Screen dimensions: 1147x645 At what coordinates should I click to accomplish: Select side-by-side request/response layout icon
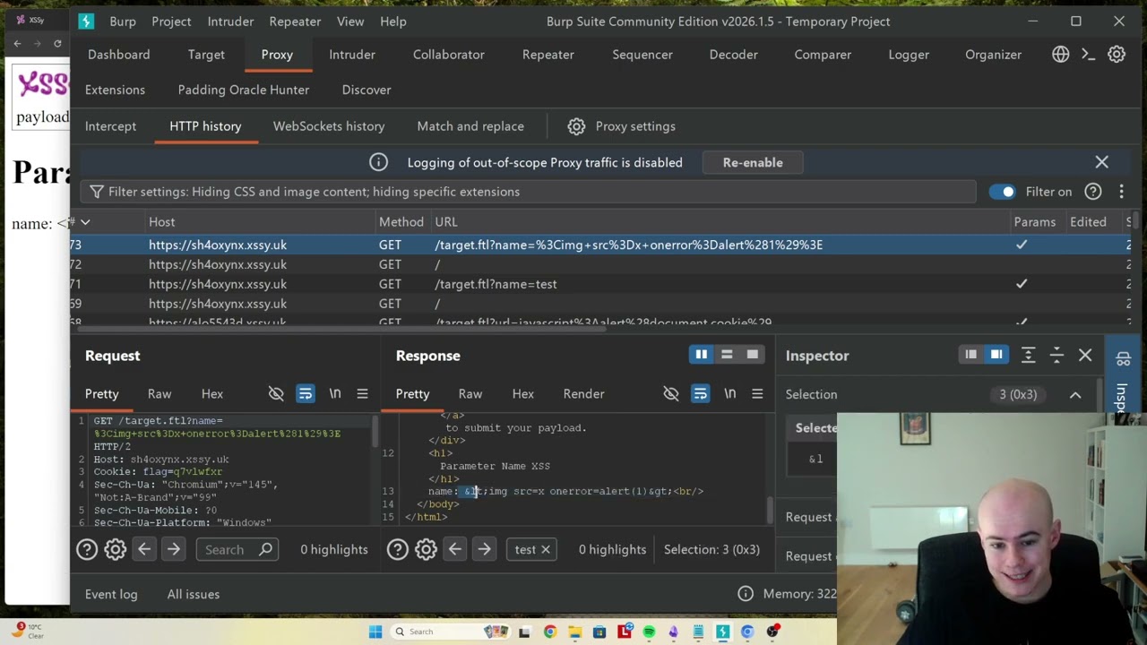coord(702,356)
